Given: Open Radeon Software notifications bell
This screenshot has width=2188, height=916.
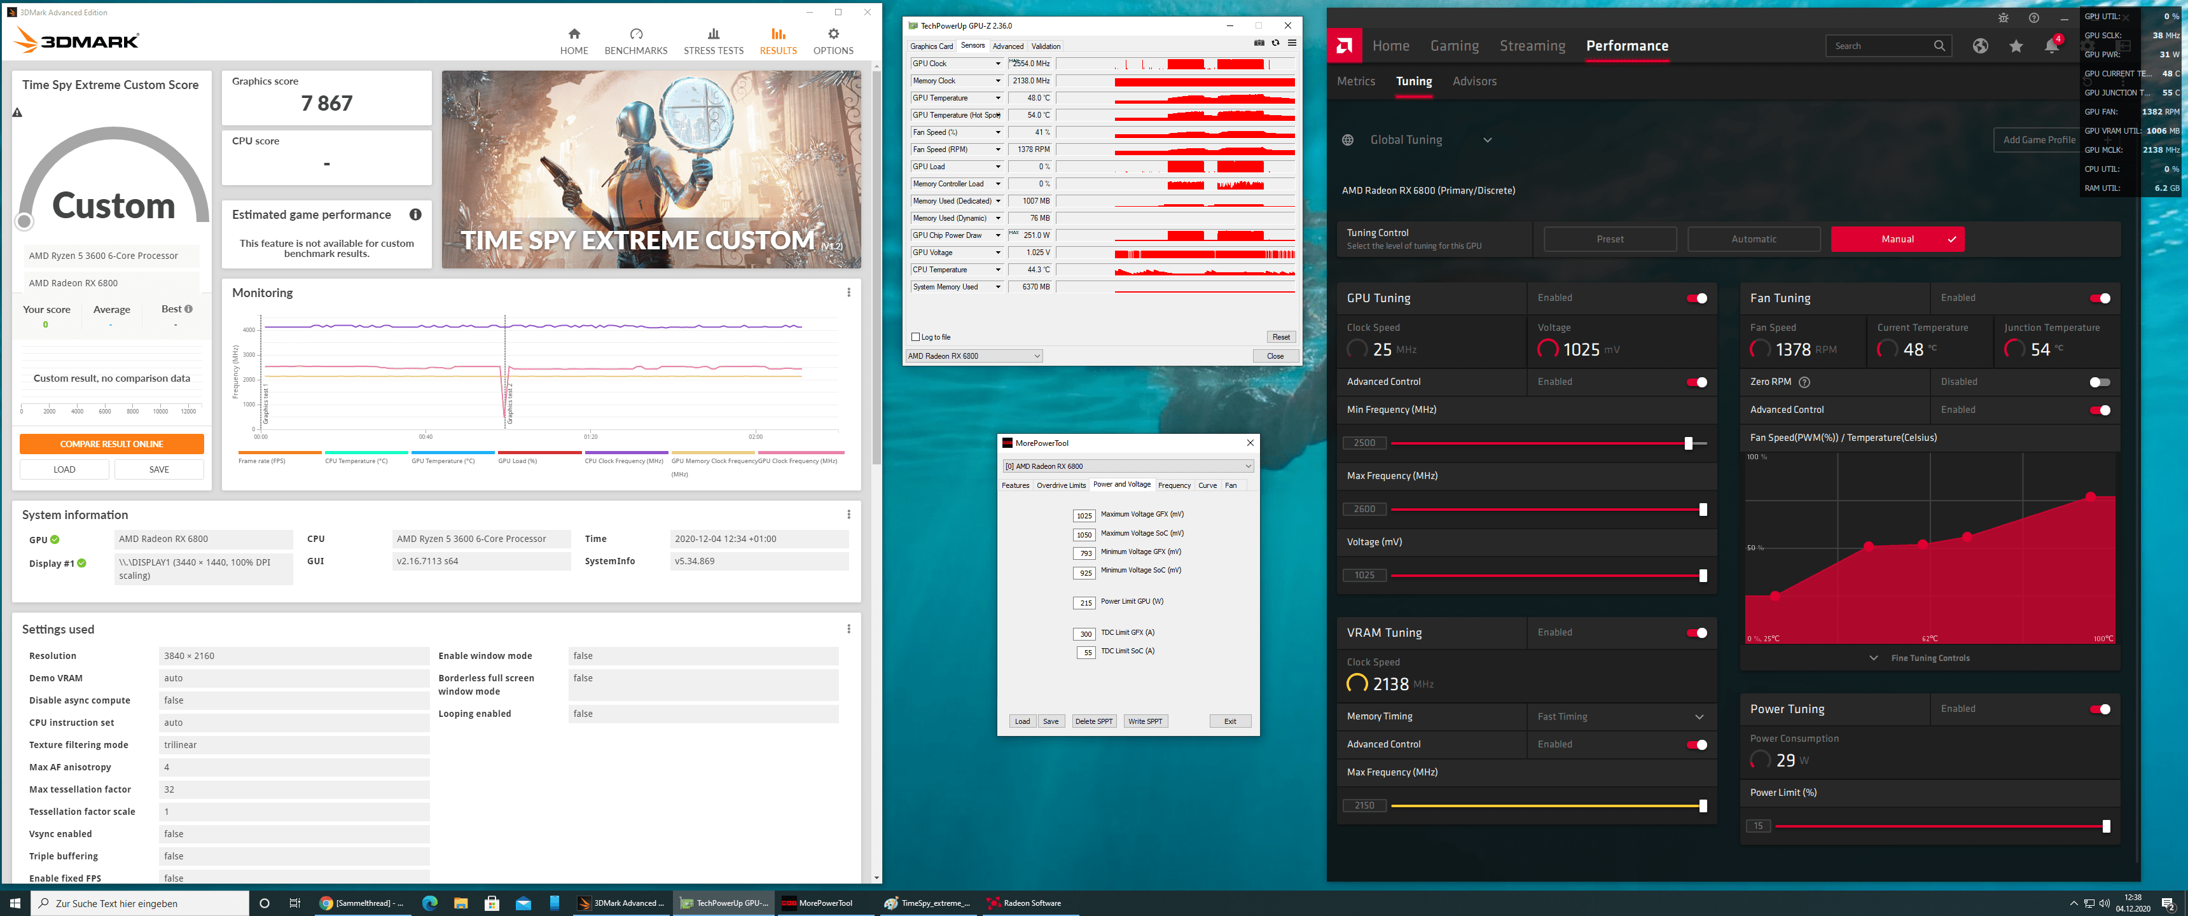Looking at the screenshot, I should tap(2051, 46).
